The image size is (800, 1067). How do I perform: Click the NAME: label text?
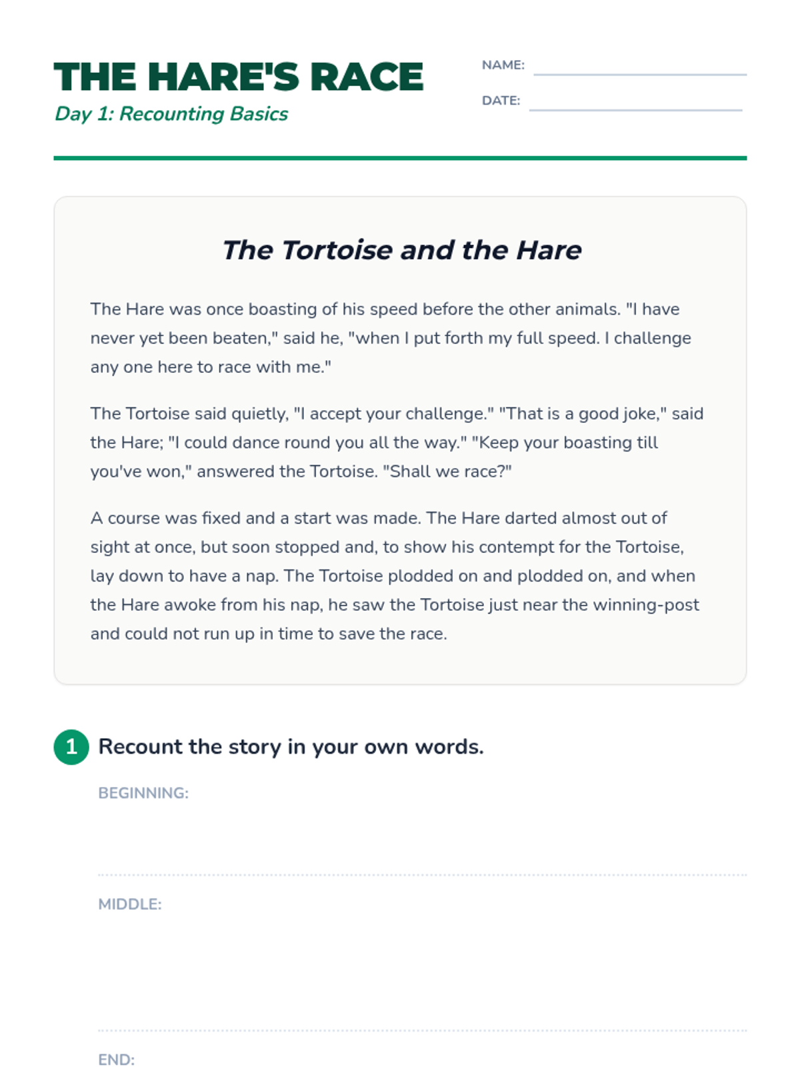[503, 65]
